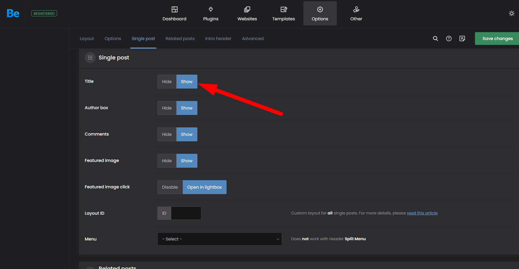Image resolution: width=519 pixels, height=269 pixels.
Task: Toggle light mode with sun icon
Action: [512, 13]
